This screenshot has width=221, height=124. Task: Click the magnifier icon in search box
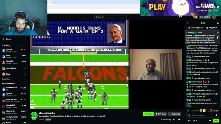(97, 17)
